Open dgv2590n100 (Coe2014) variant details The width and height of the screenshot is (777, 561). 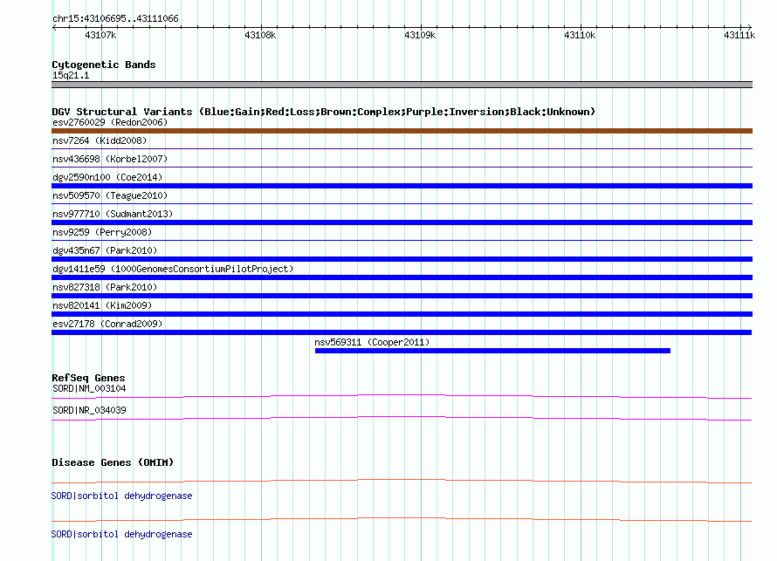click(x=107, y=177)
